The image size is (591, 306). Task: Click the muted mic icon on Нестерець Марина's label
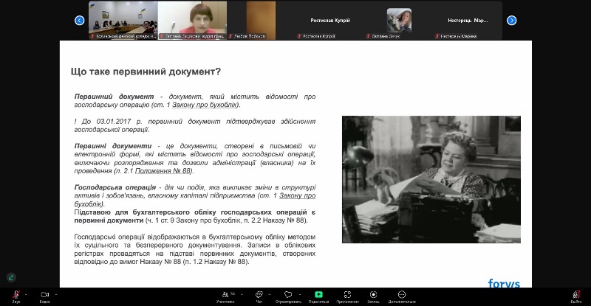pyautogui.click(x=437, y=36)
